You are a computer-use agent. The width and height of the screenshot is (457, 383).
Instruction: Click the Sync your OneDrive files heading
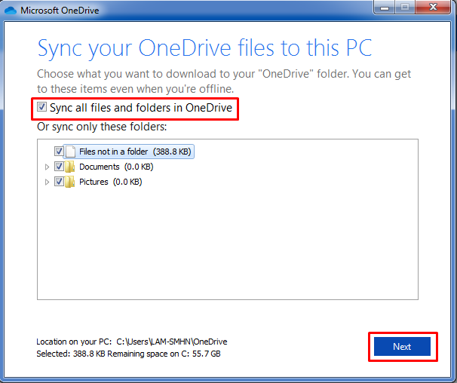point(205,48)
